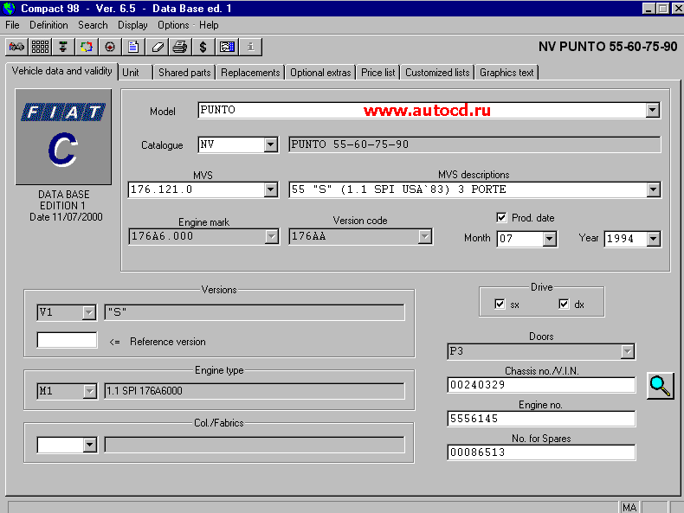Open the Versions V1 dropdown
The height and width of the screenshot is (513, 684).
pyautogui.click(x=89, y=312)
